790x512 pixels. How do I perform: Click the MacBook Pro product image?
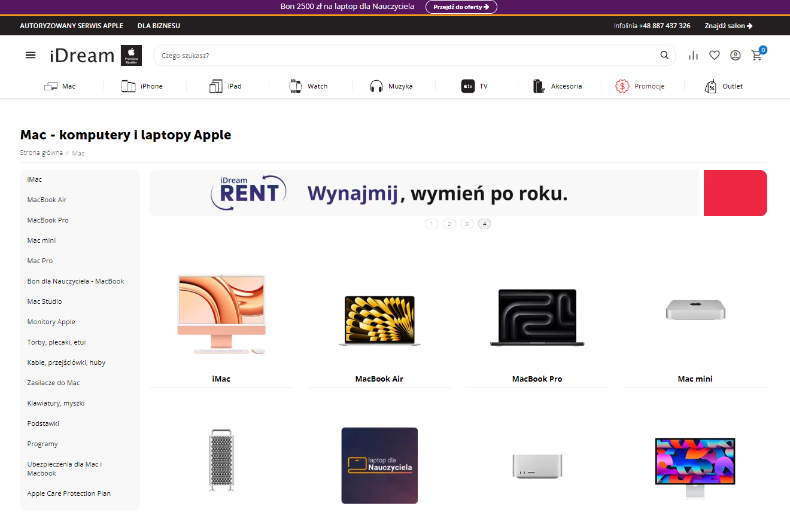(x=537, y=318)
